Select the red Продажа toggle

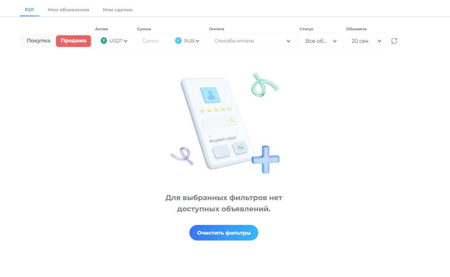[x=74, y=41]
